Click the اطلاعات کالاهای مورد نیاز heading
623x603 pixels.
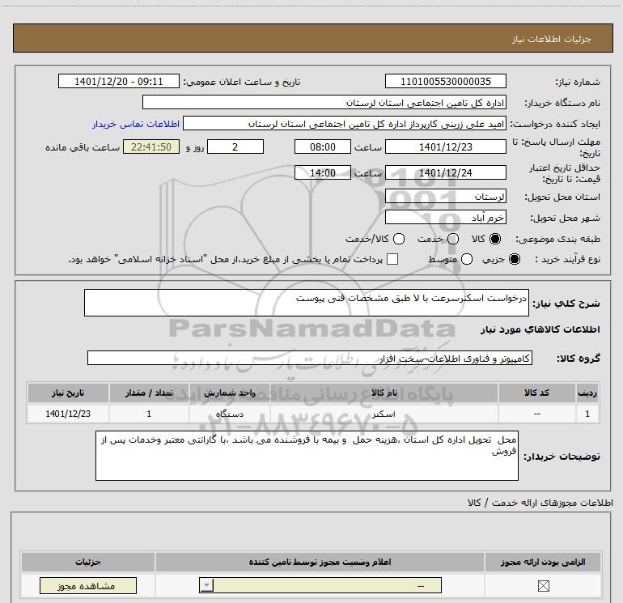click(x=540, y=329)
